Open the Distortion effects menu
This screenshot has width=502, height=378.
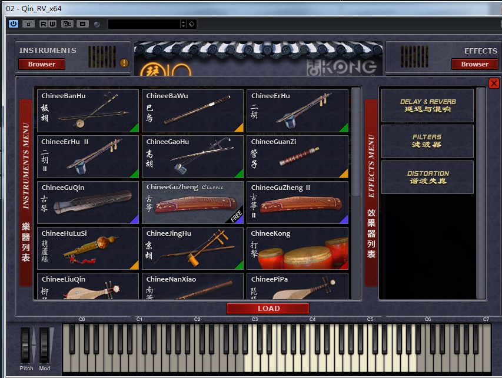coord(428,177)
